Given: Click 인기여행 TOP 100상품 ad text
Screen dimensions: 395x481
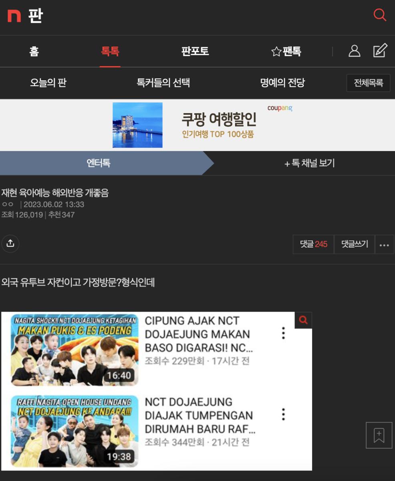Looking at the screenshot, I should (218, 134).
